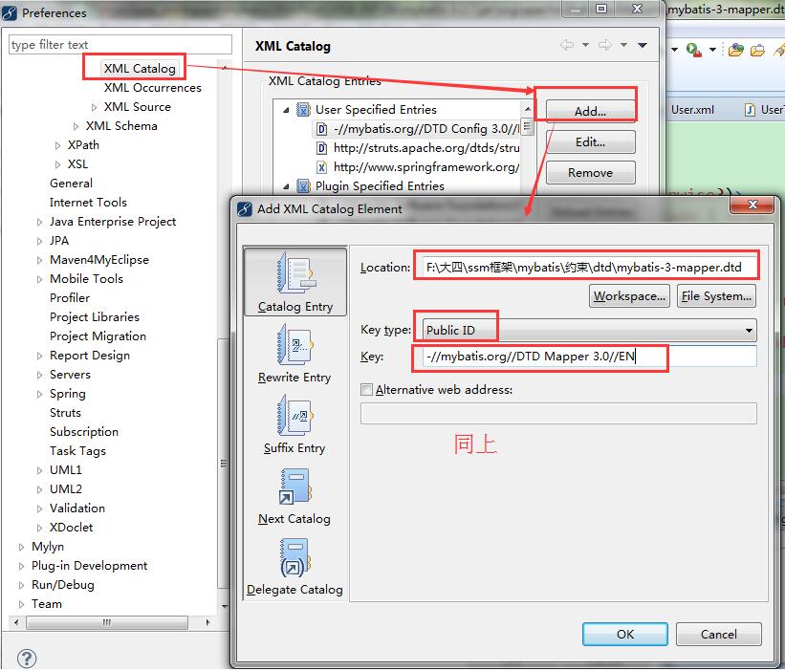The width and height of the screenshot is (785, 671).
Task: Open the back history dropdown arrow
Action: tap(585, 45)
